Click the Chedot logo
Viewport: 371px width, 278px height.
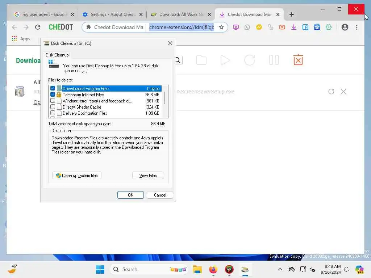61,27
